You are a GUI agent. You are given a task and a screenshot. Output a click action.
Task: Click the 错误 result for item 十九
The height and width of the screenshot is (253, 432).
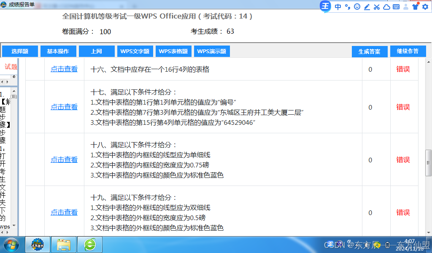(x=403, y=213)
